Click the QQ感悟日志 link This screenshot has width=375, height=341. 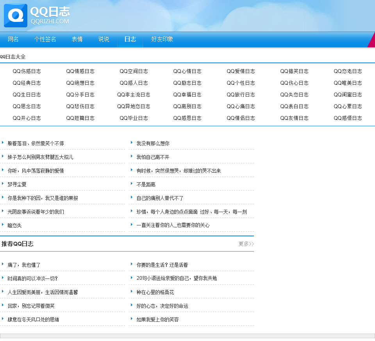348,118
